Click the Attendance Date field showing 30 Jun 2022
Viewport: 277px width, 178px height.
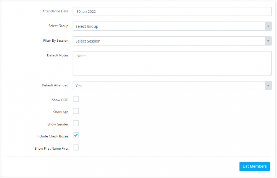pos(172,12)
